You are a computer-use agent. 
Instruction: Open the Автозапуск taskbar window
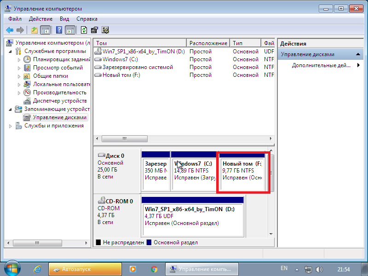pyautogui.click(x=85, y=269)
